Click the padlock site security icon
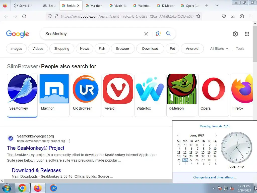The width and height of the screenshot is (257, 193). coord(57,16)
